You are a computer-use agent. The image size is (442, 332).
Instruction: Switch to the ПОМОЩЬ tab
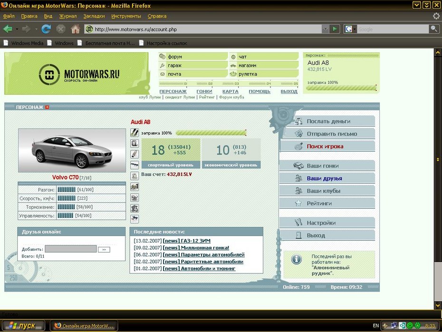point(259,91)
